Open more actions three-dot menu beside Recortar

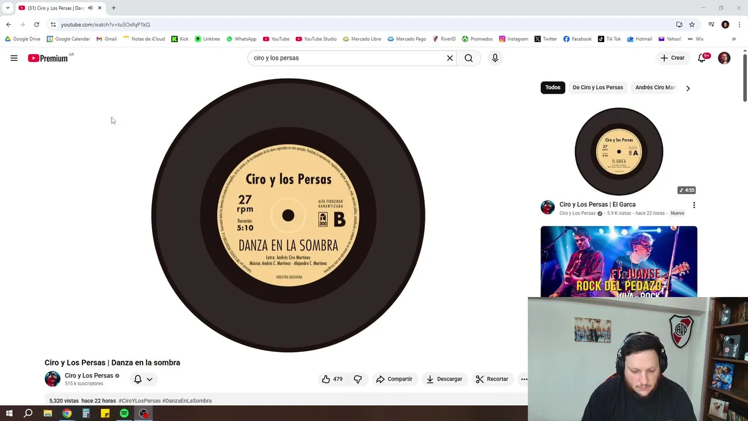(524, 379)
